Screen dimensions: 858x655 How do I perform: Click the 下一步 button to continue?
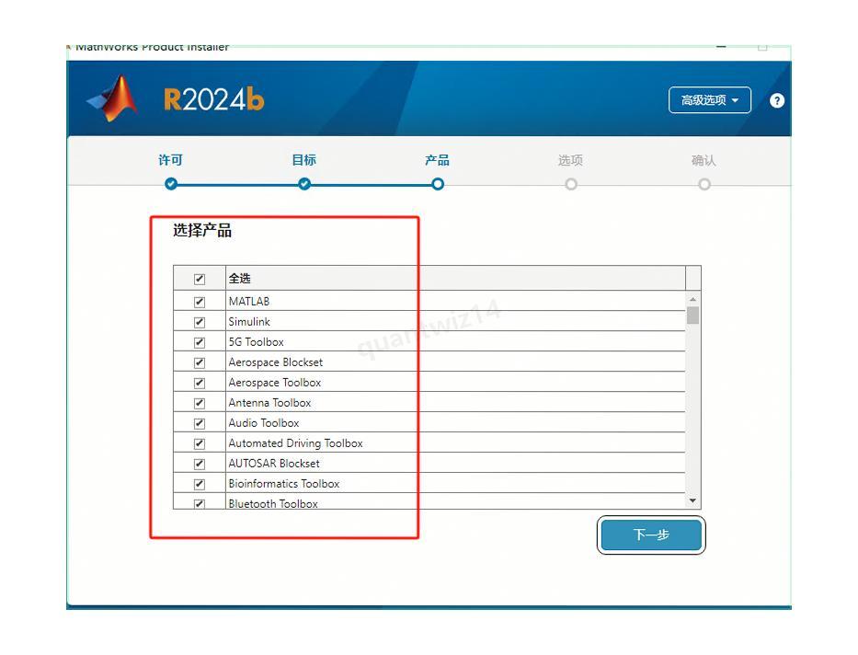coord(650,534)
